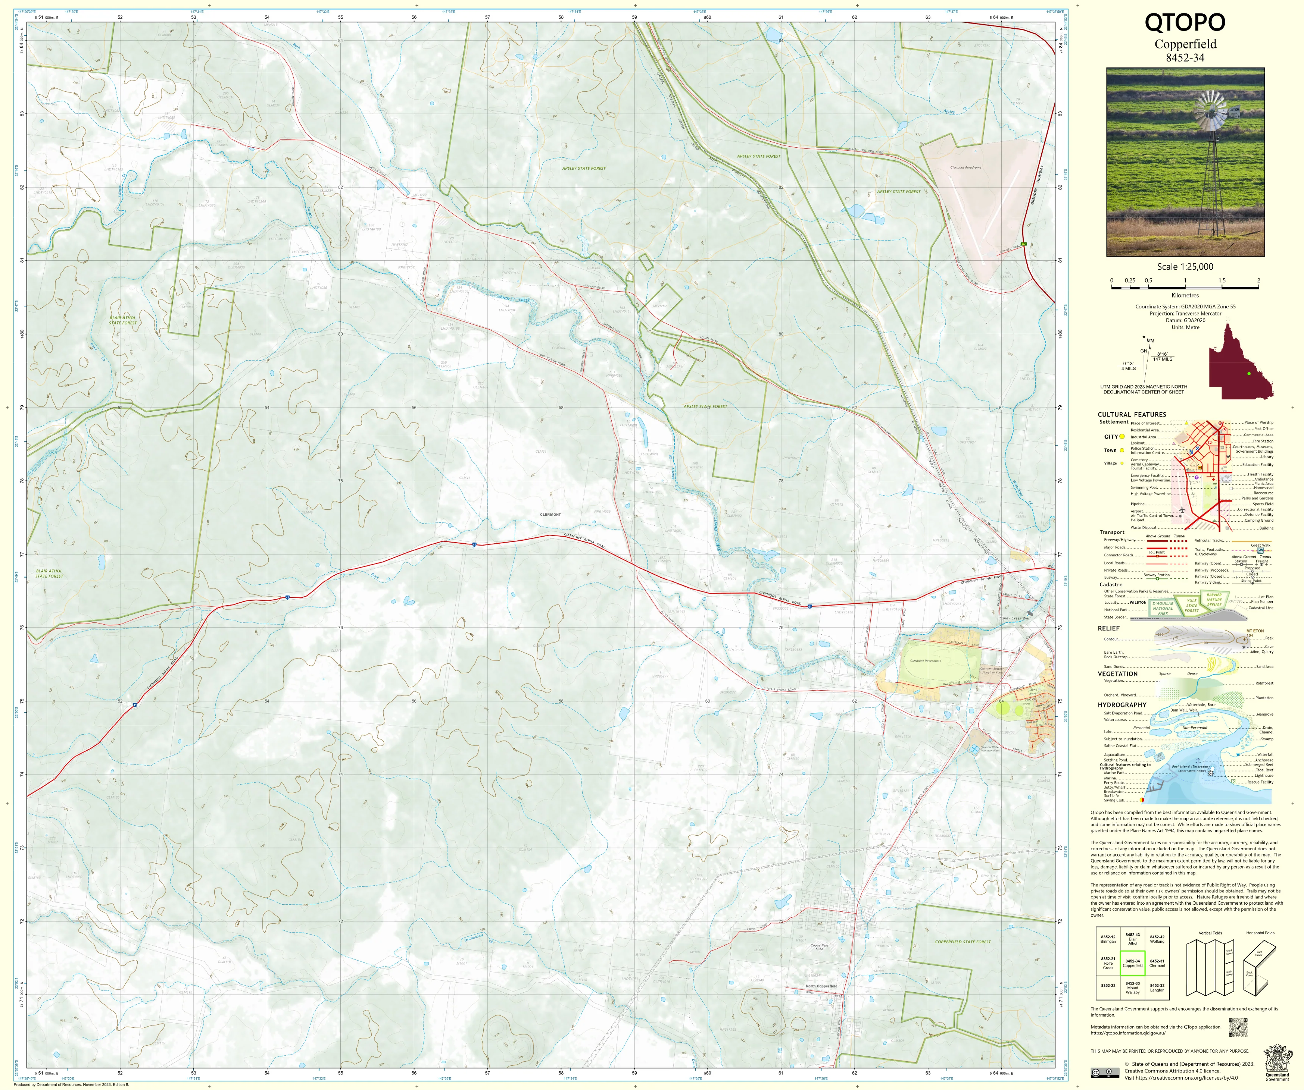Click the GREGORY HIGHWAY road label
Screen dimensions: 1304x1090
[1037, 184]
